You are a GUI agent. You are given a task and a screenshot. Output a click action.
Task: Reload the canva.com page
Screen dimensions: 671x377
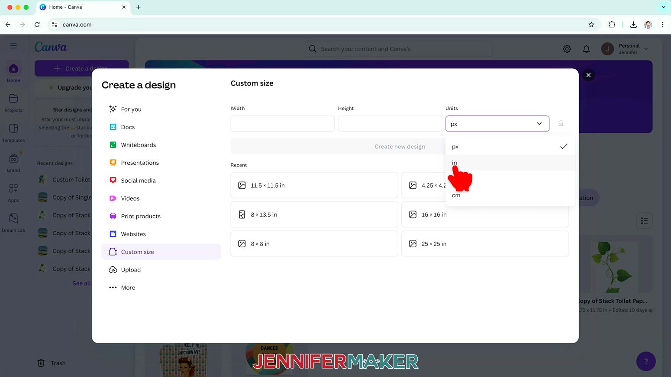pyautogui.click(x=37, y=25)
